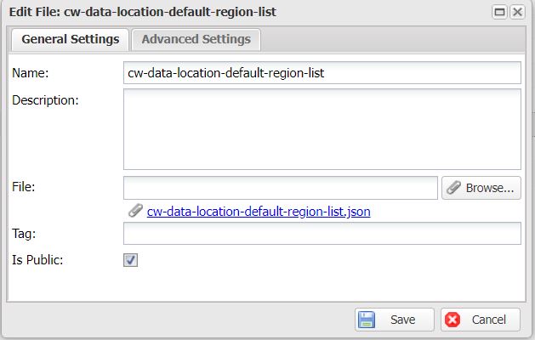This screenshot has height=340, width=535.
Task: Maximize the Edit File dialog
Action: (500, 13)
